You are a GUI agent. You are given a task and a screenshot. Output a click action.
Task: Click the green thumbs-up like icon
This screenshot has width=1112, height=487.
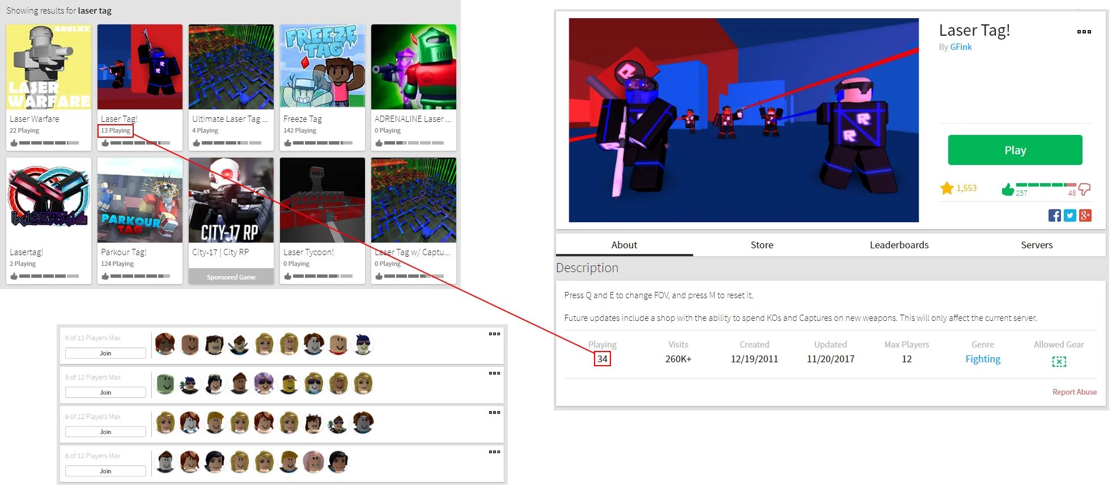click(1007, 190)
